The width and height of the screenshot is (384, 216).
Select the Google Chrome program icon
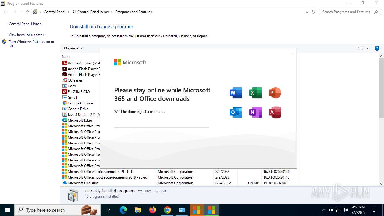64,103
